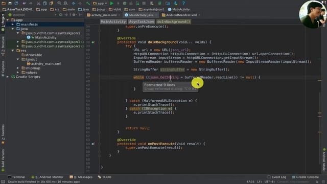Click the Paste toolbar icon
The height and width of the screenshot is (184, 327).
(51, 3)
